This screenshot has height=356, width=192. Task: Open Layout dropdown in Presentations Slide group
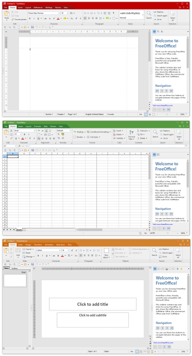tap(28, 249)
